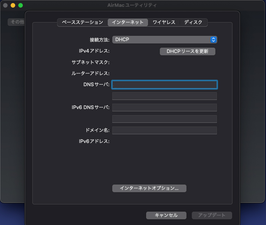Click the IPv6アドレス label
Viewport: 266px width, 225px height.
(x=94, y=141)
